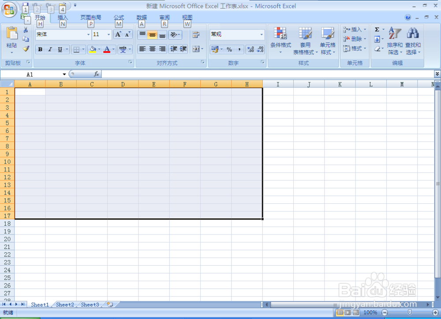Align text right
441x319 pixels.
[162, 49]
